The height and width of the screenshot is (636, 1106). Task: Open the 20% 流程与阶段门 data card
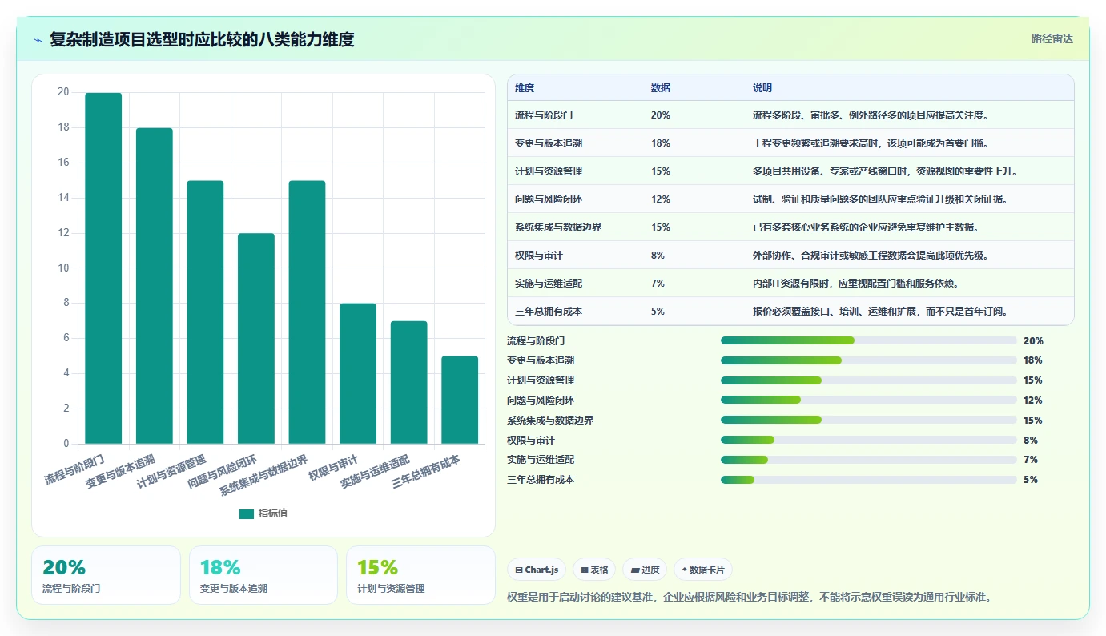(x=106, y=575)
